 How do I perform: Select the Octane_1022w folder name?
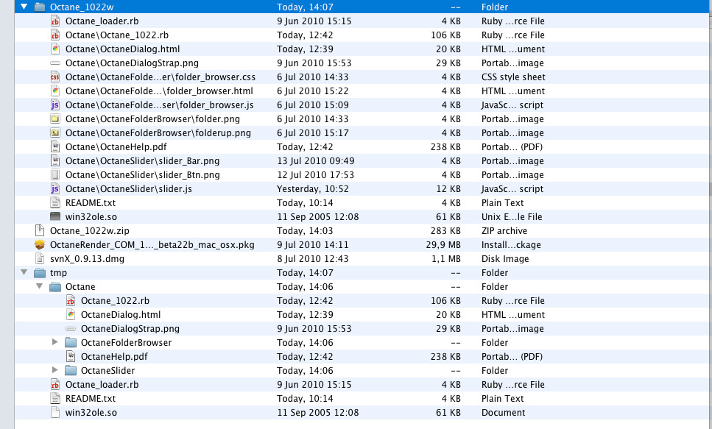[x=82, y=7]
